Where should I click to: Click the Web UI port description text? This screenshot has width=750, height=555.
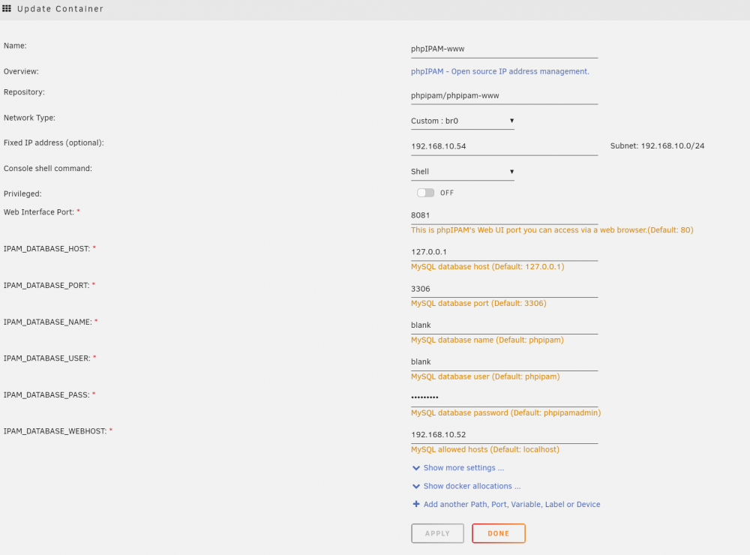coord(552,230)
